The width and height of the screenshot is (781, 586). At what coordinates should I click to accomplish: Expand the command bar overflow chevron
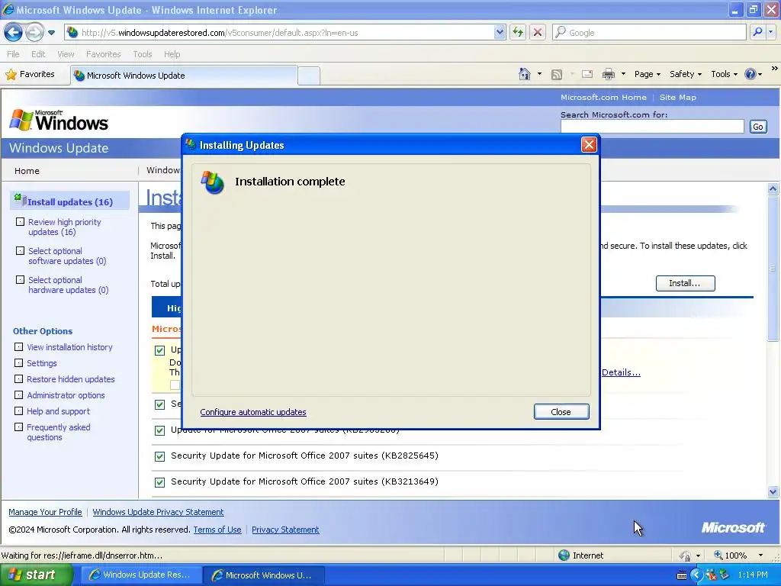tap(775, 69)
